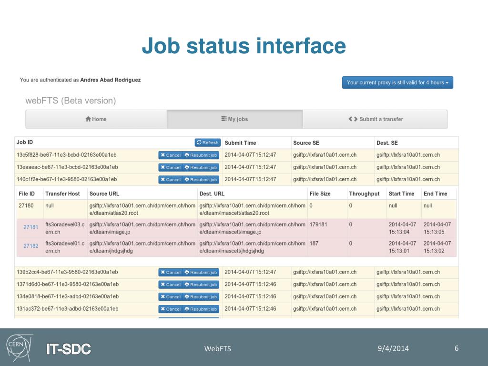Resubmit job 13eaaeac-be67-11e3-bcbd-02163e00a1eb

pyautogui.click(x=201, y=167)
